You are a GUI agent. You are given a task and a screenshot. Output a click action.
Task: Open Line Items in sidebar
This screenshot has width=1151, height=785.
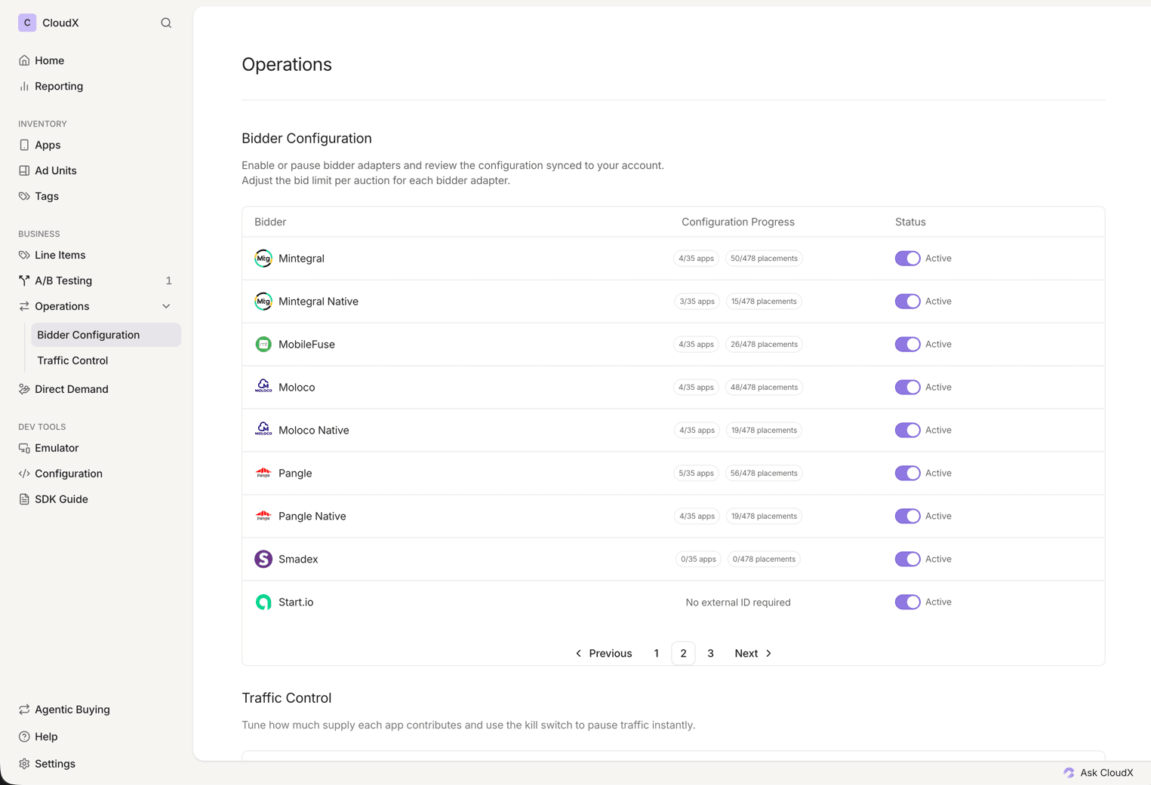pyautogui.click(x=96, y=255)
